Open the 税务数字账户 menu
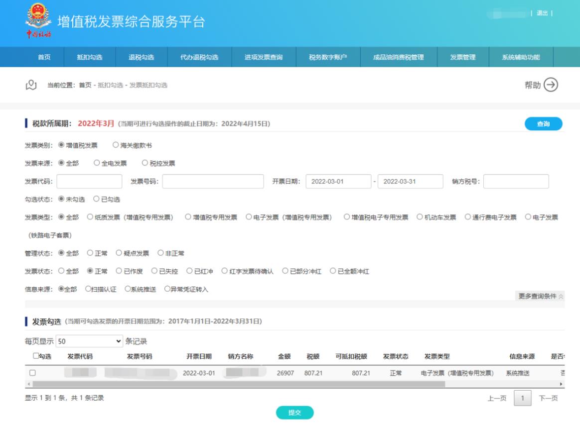Screen dimensions: 580x432 328,57
